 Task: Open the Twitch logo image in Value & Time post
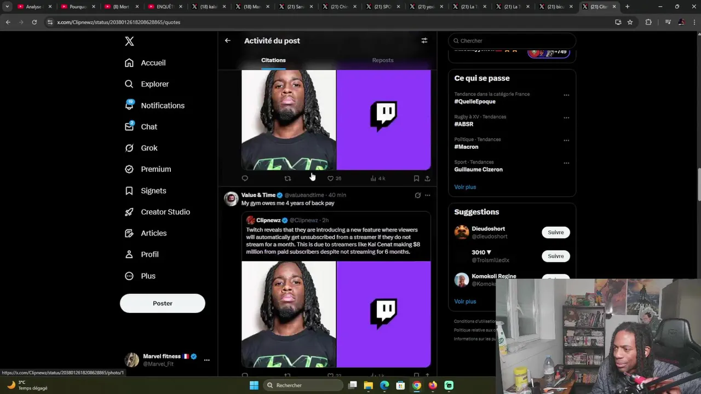pos(383,314)
